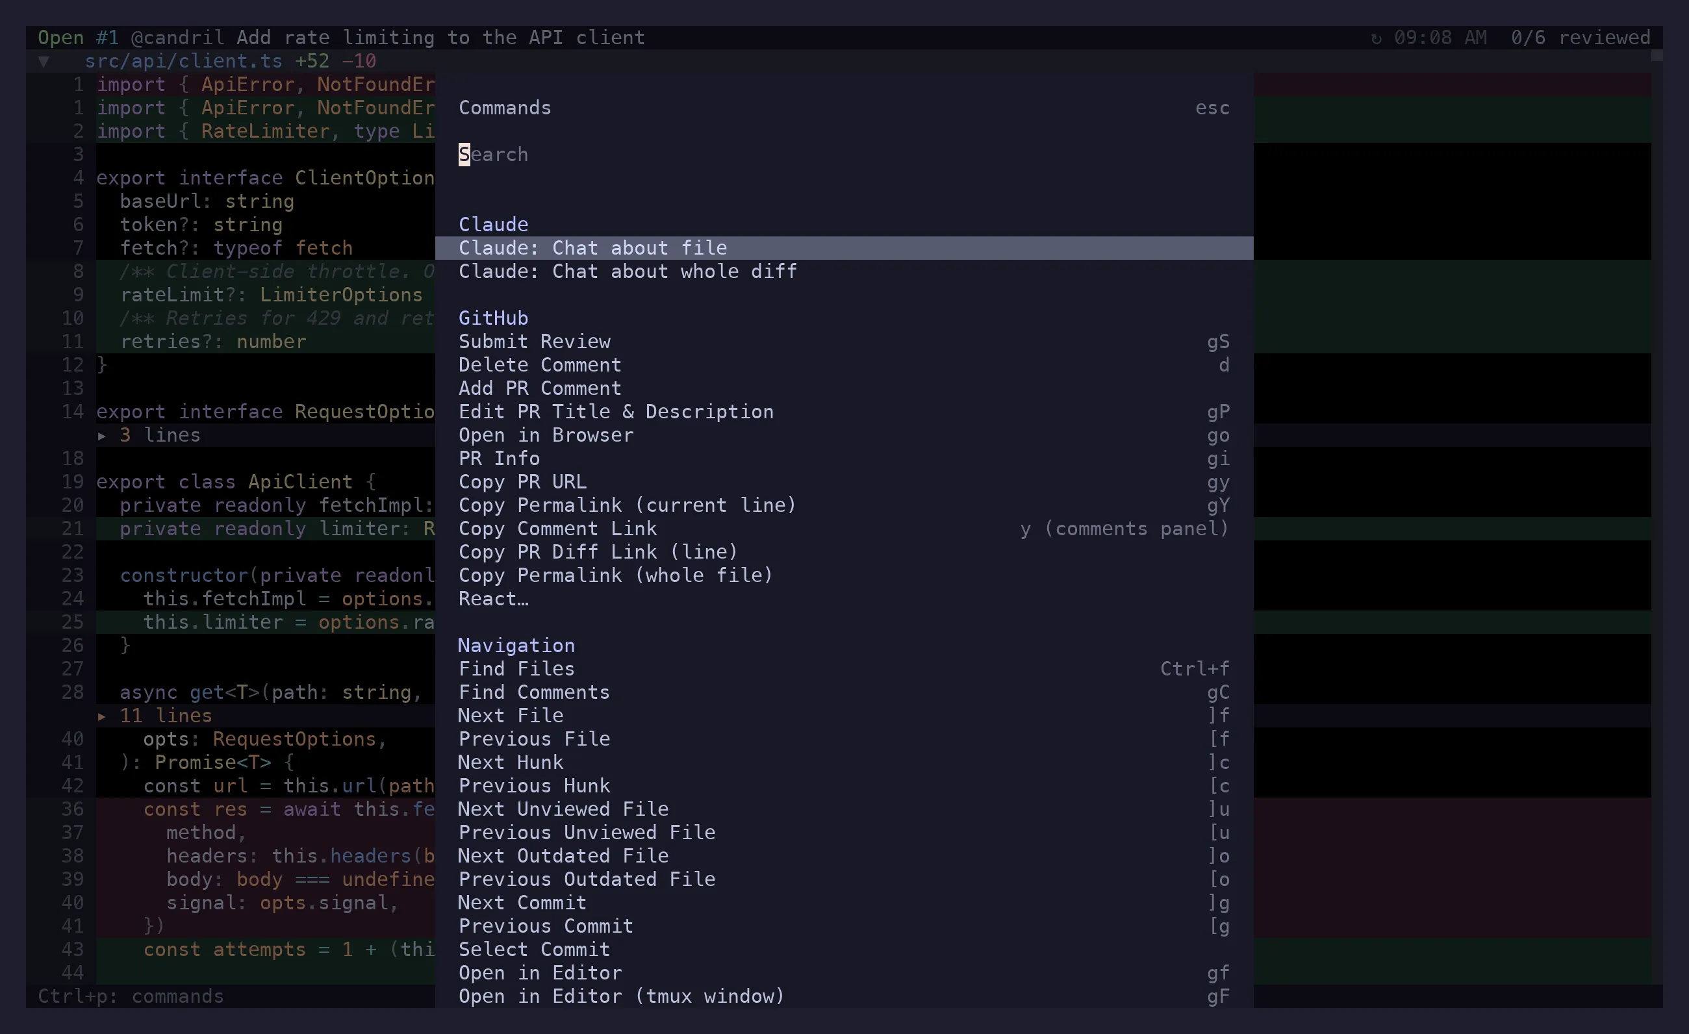The height and width of the screenshot is (1034, 1689).
Task: Select 'Claude: Chat about file' command
Action: pos(844,248)
